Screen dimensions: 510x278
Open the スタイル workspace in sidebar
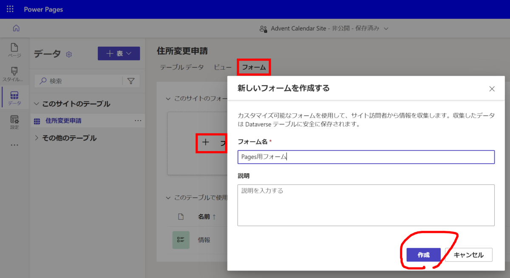click(x=14, y=74)
